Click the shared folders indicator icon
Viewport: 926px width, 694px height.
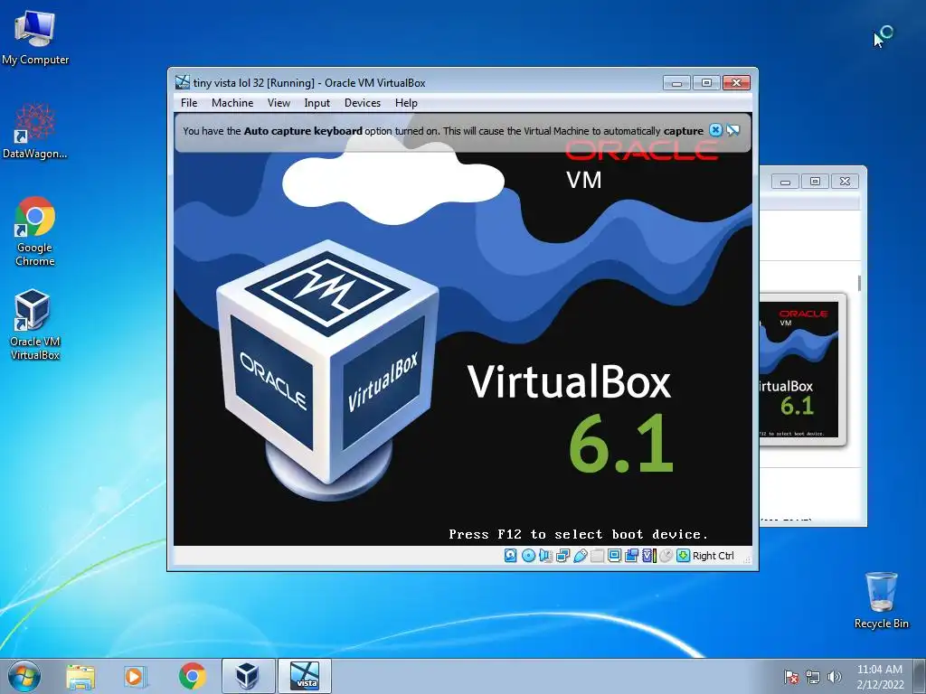[x=597, y=556]
